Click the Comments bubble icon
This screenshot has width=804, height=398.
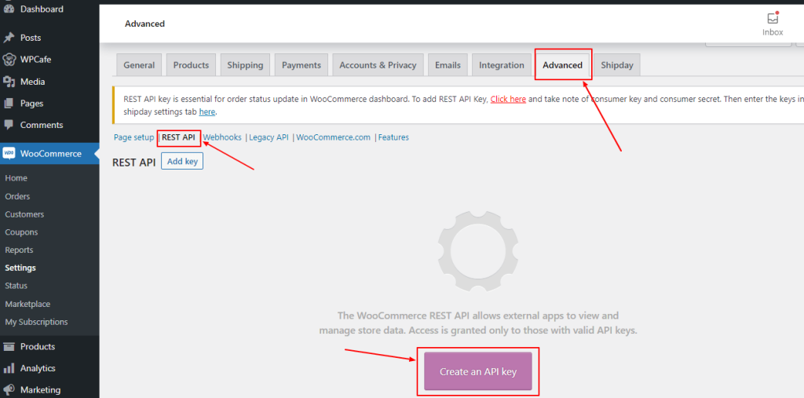point(8,125)
